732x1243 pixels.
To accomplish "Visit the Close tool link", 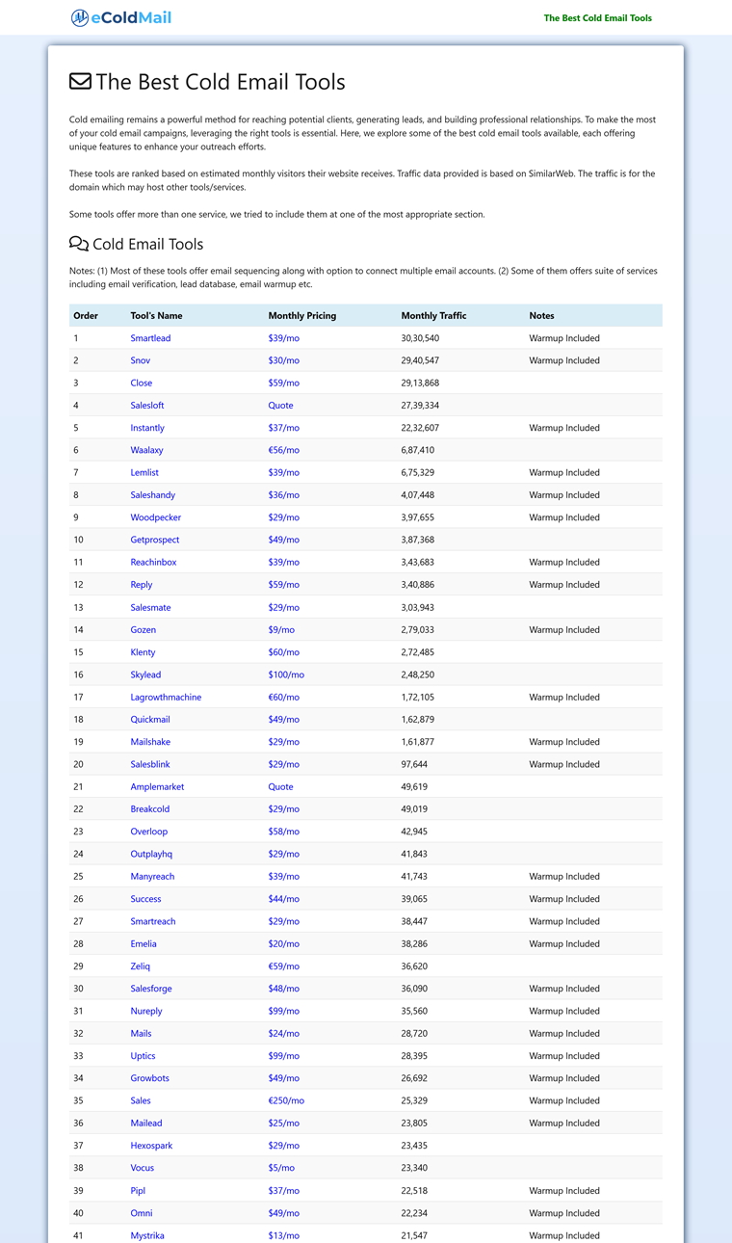I will [142, 383].
